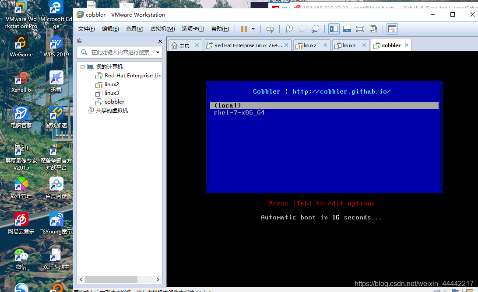This screenshot has width=478, height=292.
Task: Pause the virtual machine with the suspend icon
Action: [244, 29]
